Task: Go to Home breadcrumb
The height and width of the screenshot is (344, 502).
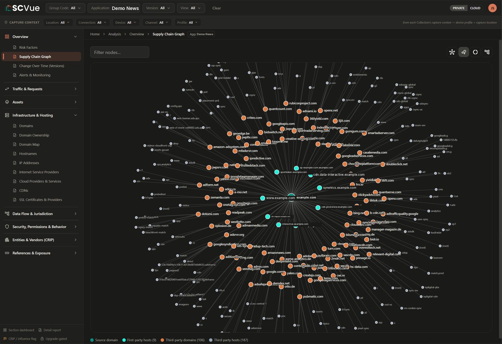Action: (95, 34)
